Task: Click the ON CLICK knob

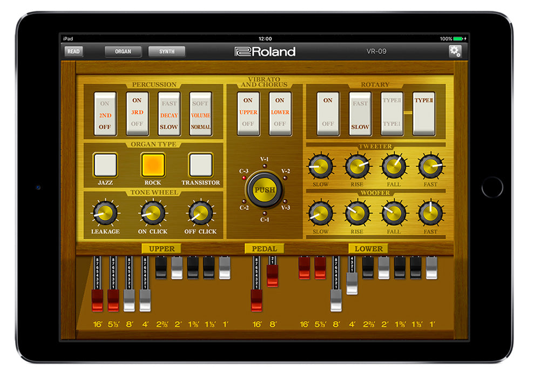Action: (x=153, y=213)
